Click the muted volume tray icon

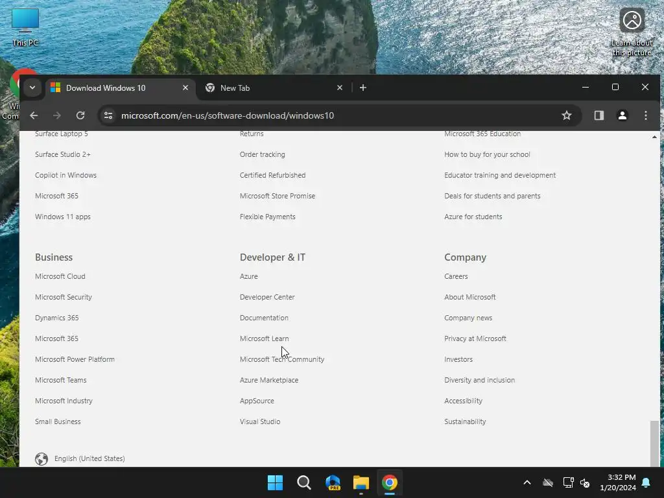coord(585,482)
